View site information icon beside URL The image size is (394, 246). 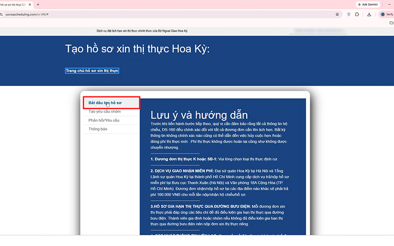click(1, 15)
